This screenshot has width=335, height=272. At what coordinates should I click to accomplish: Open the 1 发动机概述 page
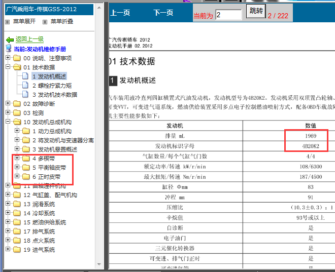point(49,76)
